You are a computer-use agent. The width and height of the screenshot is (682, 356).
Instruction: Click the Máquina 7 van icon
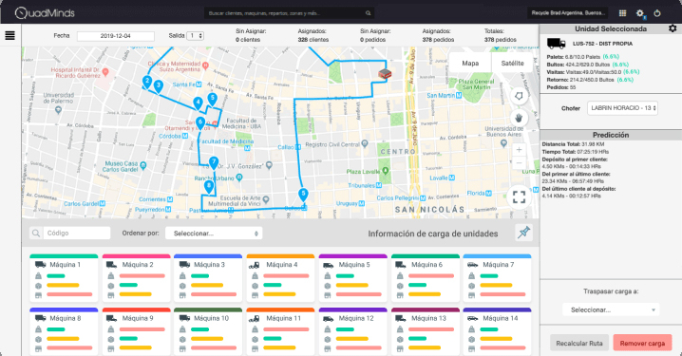tap(472, 264)
